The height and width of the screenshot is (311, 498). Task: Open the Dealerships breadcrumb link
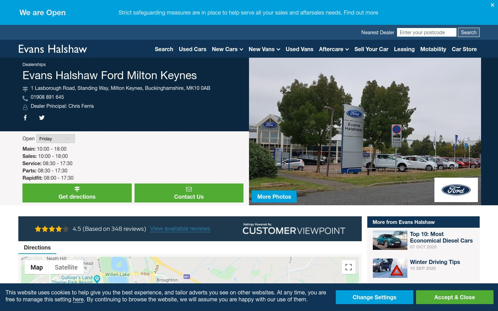(x=34, y=64)
